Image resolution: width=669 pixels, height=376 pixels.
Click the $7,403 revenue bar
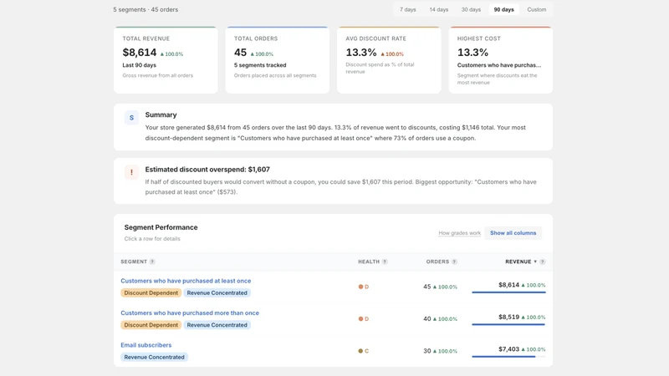[508, 357]
